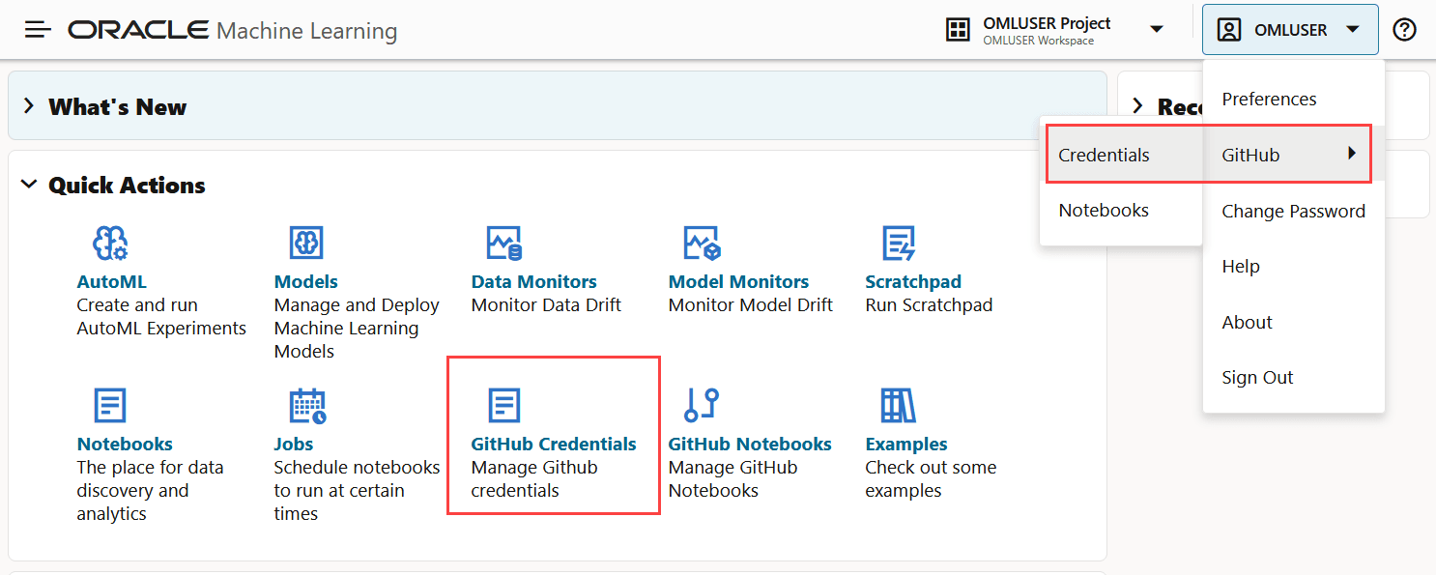This screenshot has width=1436, height=575.
Task: Click the What's New heading text
Action: click(118, 107)
